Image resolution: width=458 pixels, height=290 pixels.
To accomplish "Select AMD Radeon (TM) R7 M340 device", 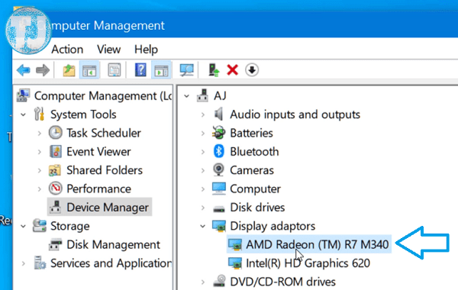I will click(x=318, y=244).
